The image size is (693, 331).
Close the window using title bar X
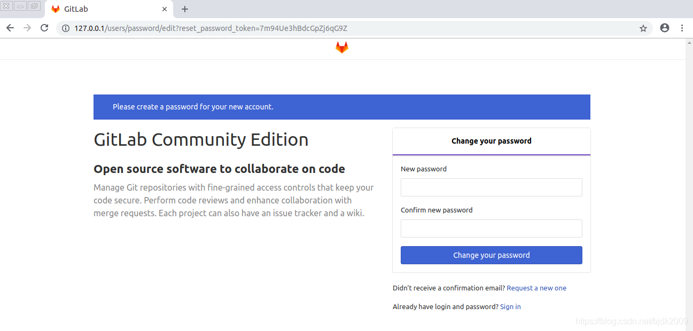coord(7,6)
